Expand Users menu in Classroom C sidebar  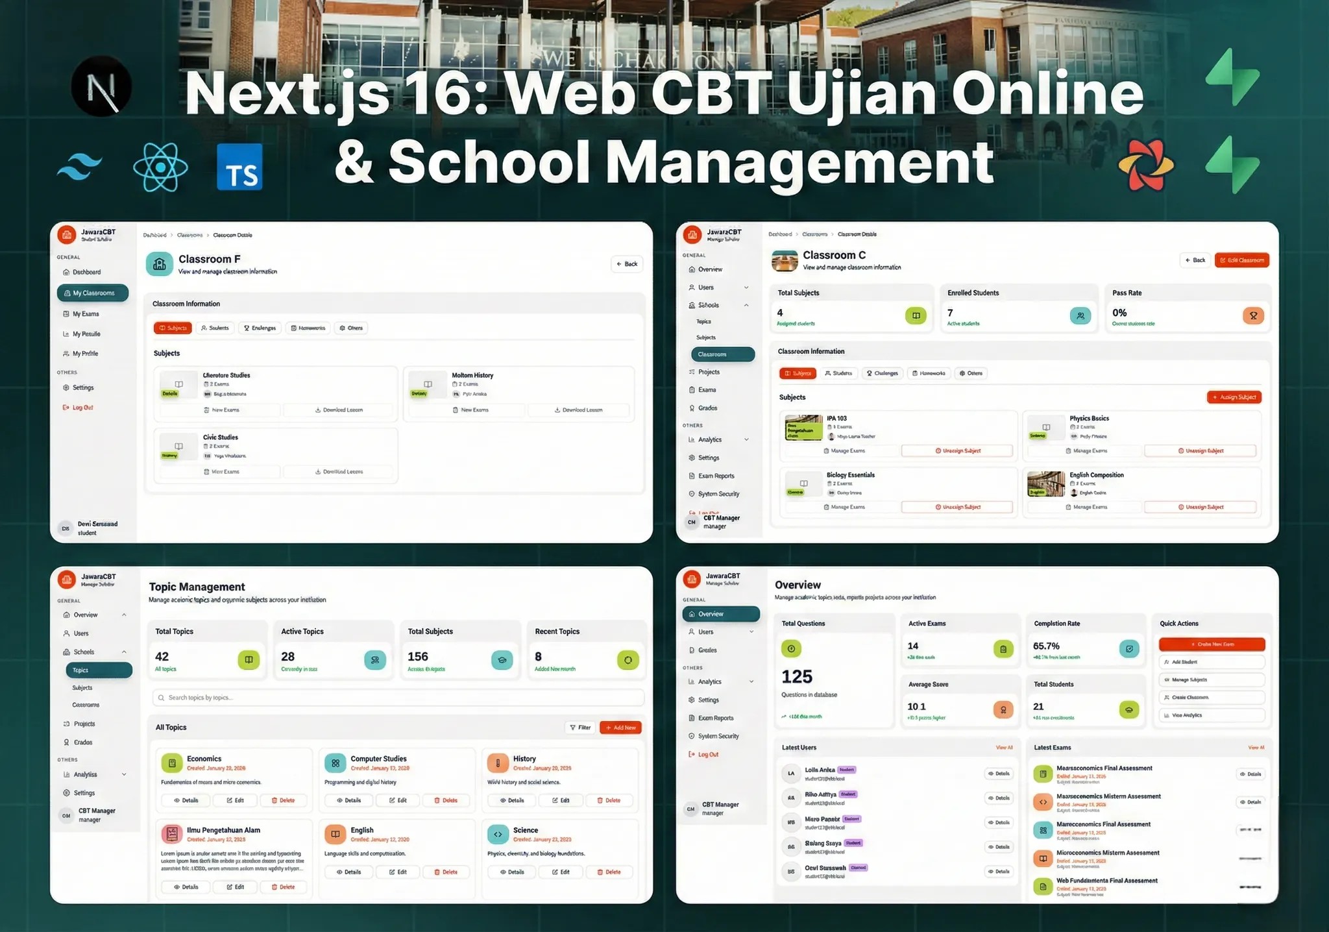(x=746, y=288)
